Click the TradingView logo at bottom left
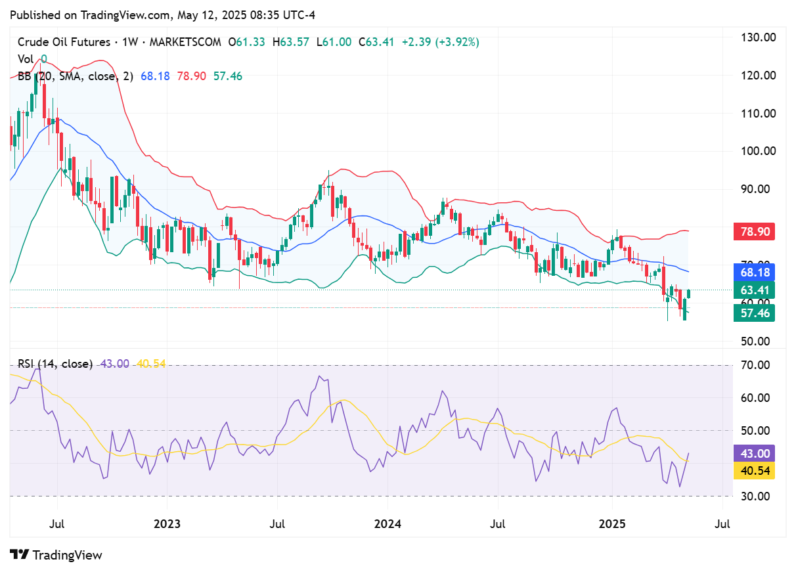Viewport: 796px width, 572px height. [x=56, y=555]
